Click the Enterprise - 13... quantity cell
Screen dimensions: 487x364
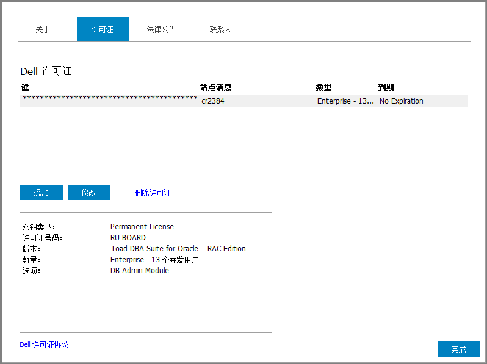[345, 101]
